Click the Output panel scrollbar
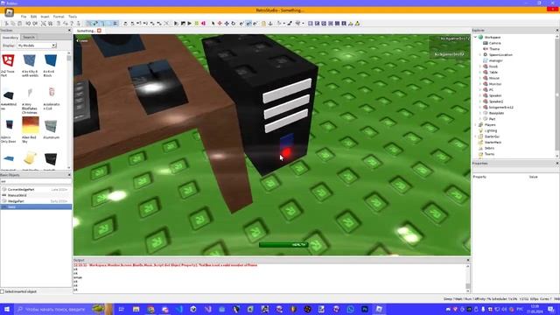 point(468,278)
